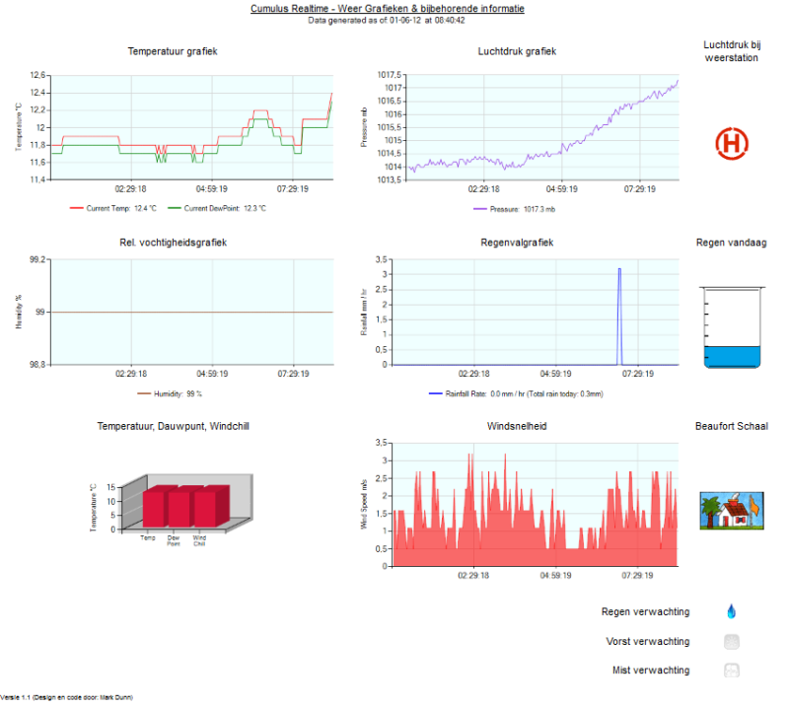The width and height of the screenshot is (789, 708).
Task: Click the red H high-pressure icon
Action: pos(731,144)
